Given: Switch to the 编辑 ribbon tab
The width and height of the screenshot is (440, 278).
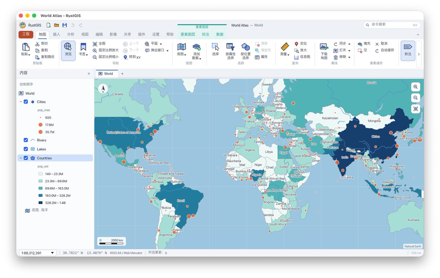Looking at the screenshot, I should tap(99, 34).
